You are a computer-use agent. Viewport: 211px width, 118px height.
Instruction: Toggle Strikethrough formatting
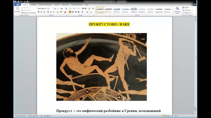[x=48, y=12]
